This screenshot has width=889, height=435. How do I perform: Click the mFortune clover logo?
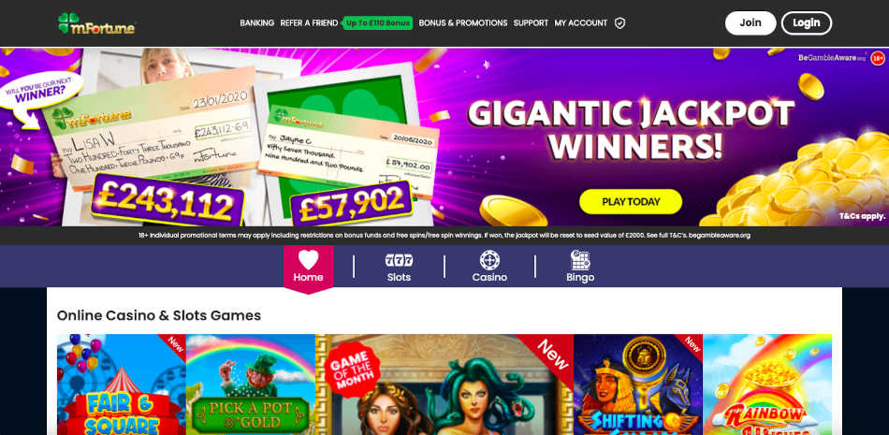[x=96, y=23]
